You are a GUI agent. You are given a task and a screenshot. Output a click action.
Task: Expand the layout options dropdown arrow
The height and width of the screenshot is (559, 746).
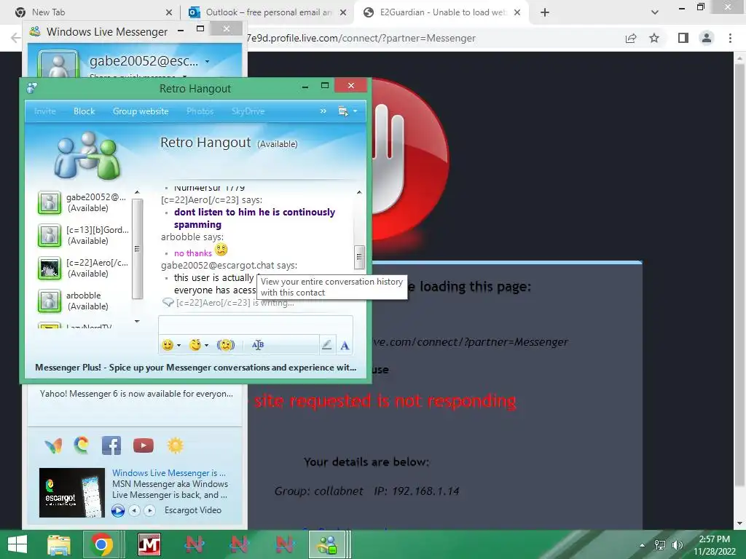355,111
